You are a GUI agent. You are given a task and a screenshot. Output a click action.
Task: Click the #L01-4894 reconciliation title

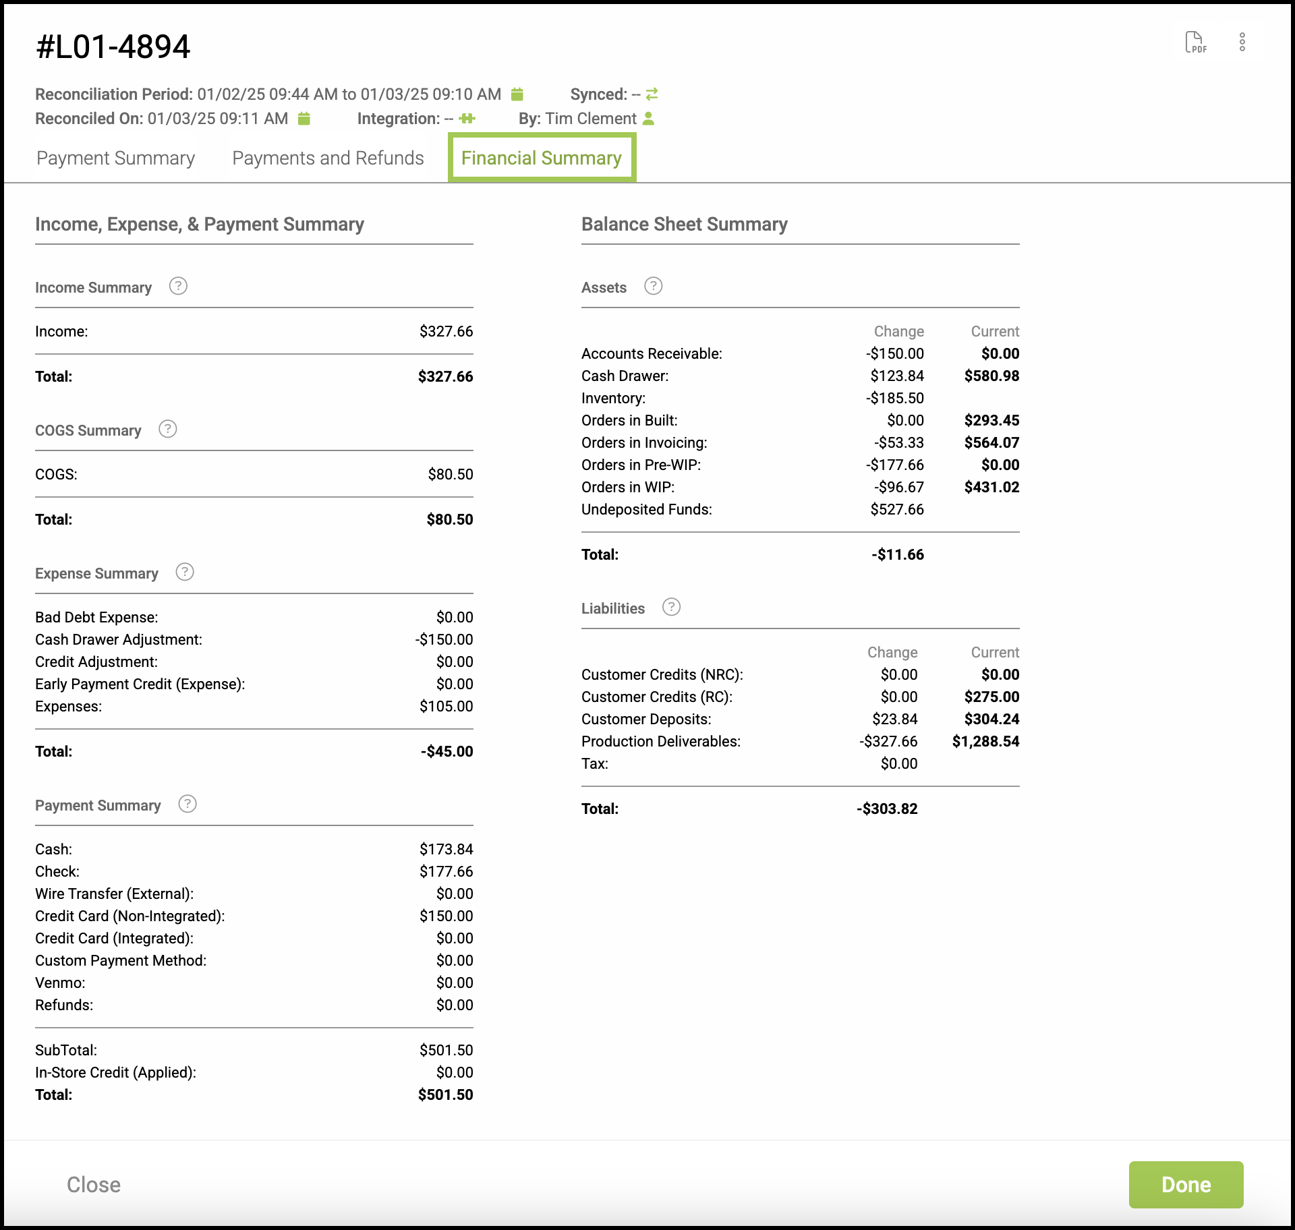click(x=113, y=47)
